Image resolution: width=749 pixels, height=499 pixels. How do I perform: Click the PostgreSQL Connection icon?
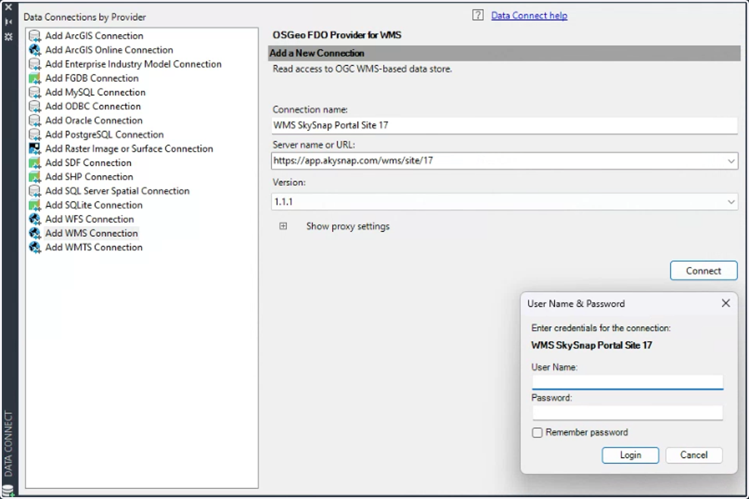[x=35, y=135]
